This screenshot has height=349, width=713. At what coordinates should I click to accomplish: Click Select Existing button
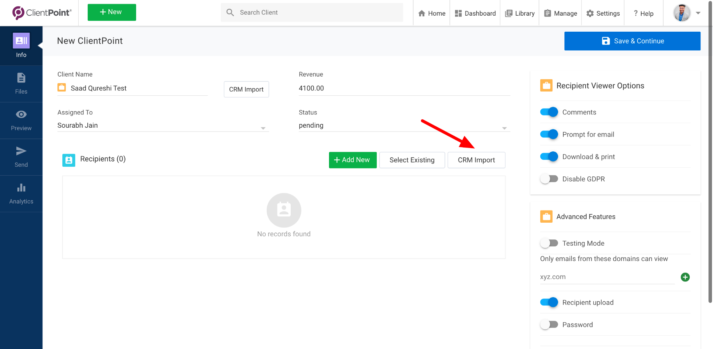(412, 160)
